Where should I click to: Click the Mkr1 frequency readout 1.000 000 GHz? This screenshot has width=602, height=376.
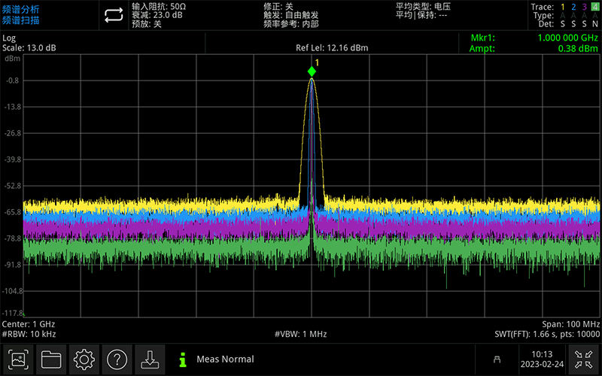(568, 38)
